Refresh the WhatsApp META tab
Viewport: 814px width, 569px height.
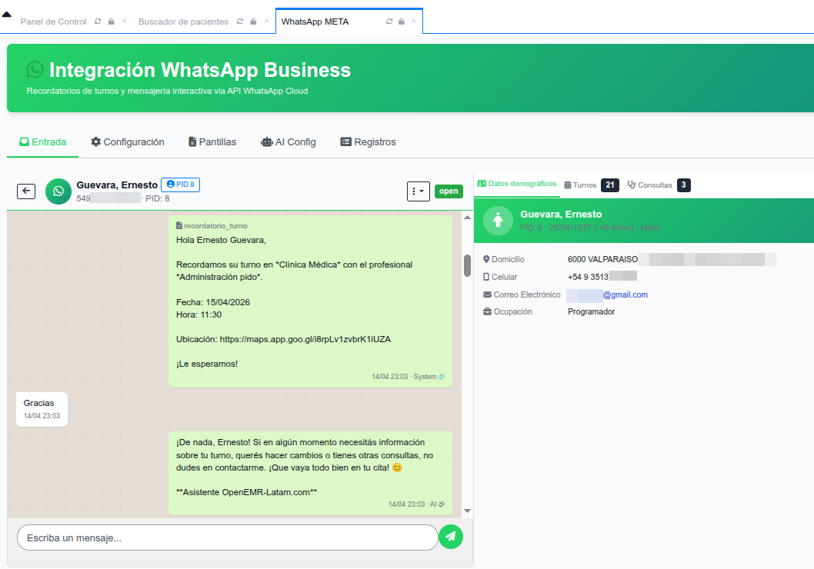coord(389,22)
